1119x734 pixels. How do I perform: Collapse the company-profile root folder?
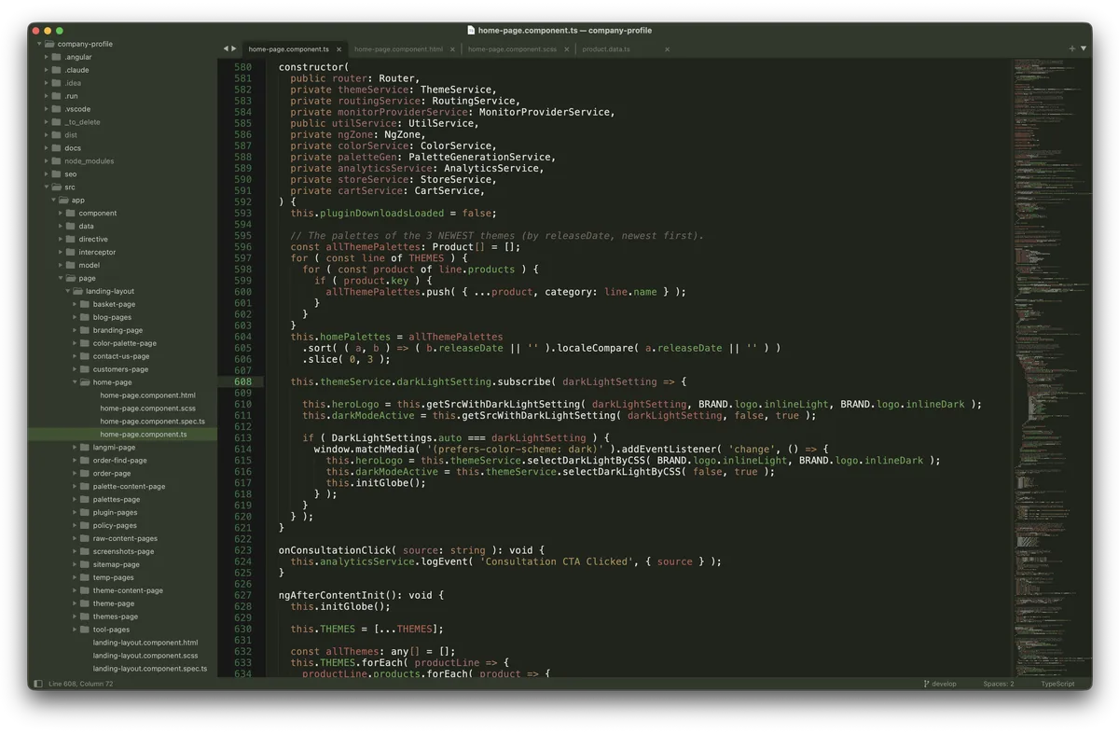(x=39, y=44)
